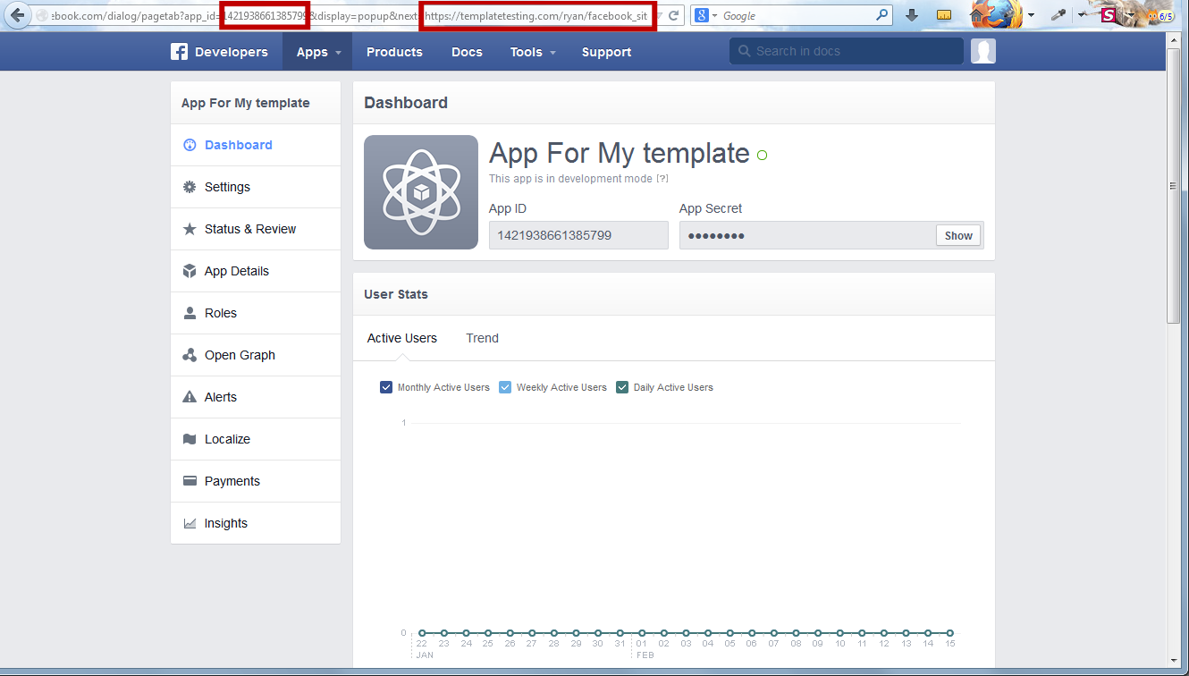Viewport: 1189px width, 676px height.
Task: Click the Search in docs field
Action: (847, 51)
